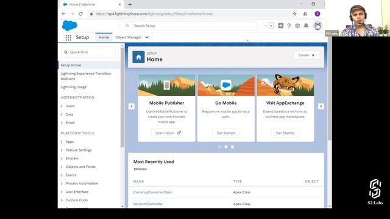This screenshot has height=219, width=390.
Task: Click Get Started on Visit AppExchange
Action: point(285,133)
